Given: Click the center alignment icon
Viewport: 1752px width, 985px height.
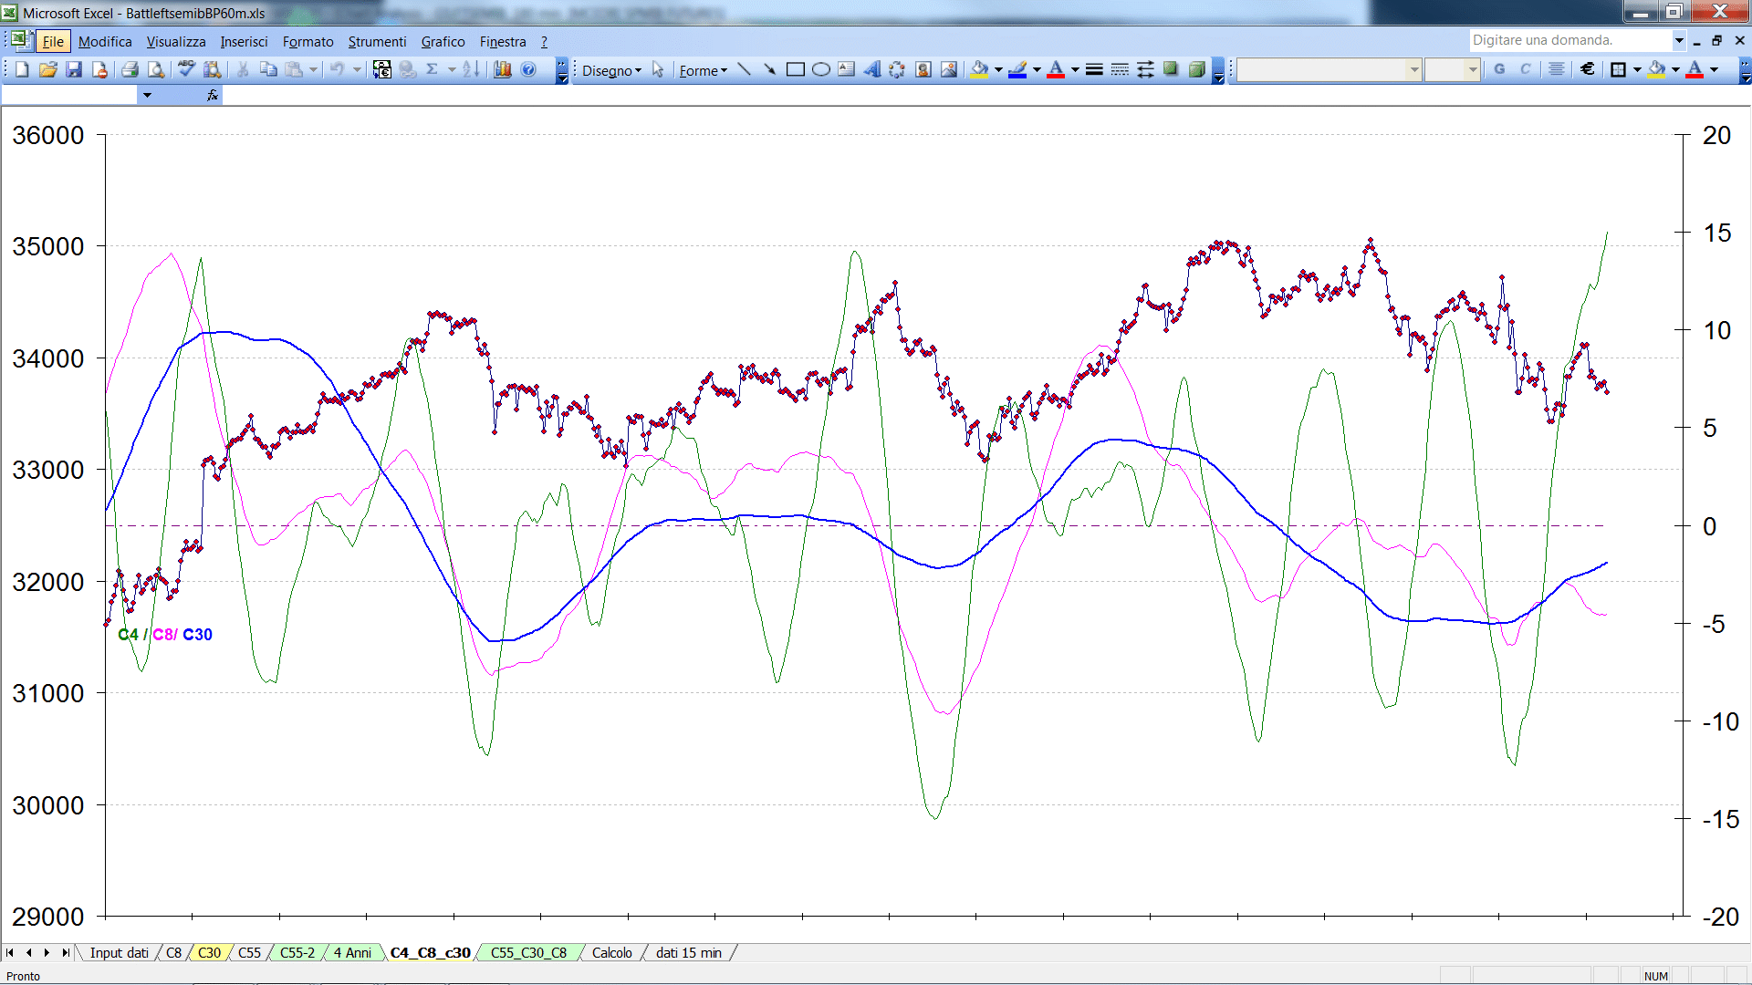Looking at the screenshot, I should coord(1557,69).
